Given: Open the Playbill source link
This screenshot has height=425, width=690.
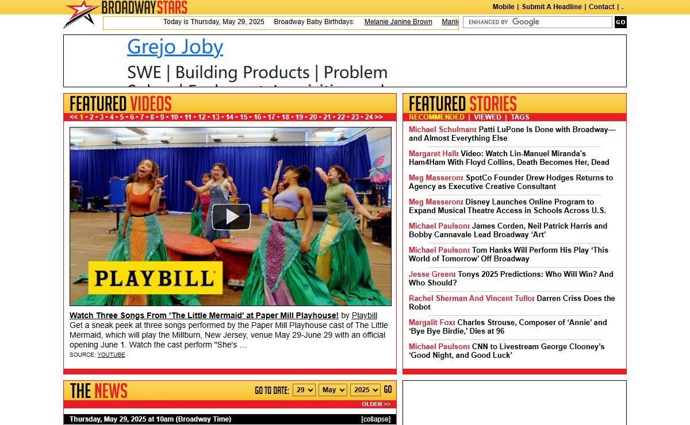Looking at the screenshot, I should (365, 315).
